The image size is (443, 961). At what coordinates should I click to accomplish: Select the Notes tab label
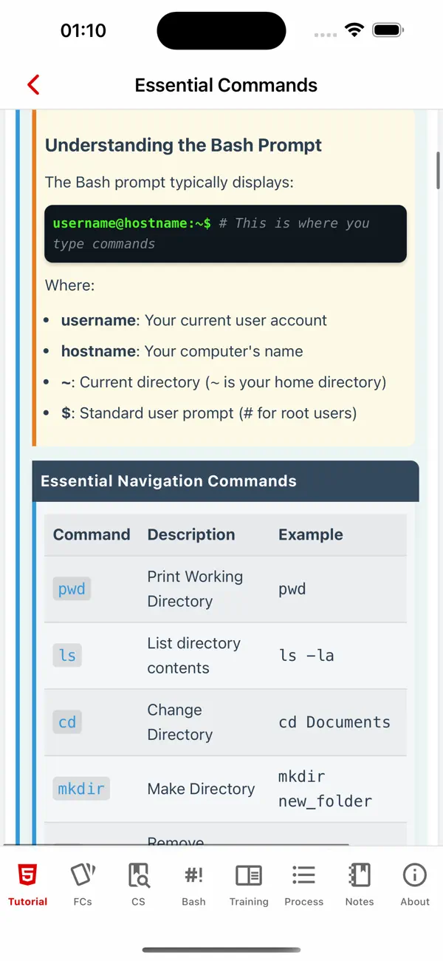tap(360, 902)
